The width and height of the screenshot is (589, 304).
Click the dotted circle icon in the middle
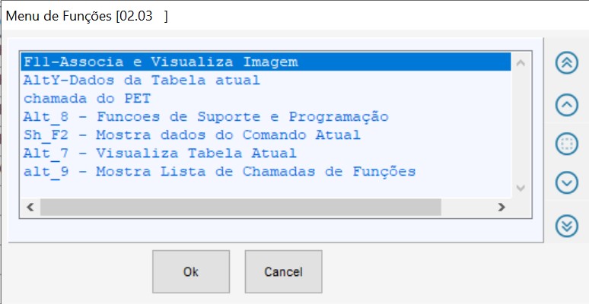[567, 144]
